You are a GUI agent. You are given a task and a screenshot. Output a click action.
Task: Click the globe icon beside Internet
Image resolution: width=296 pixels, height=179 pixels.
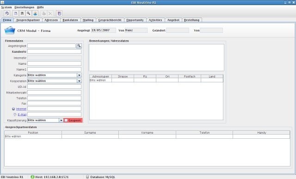(13, 109)
